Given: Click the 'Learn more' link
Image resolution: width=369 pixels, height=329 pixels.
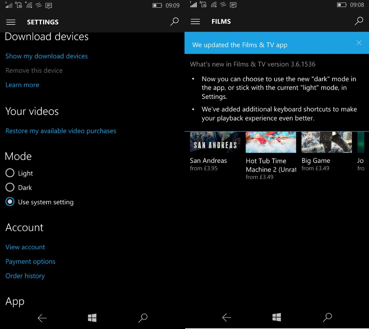Looking at the screenshot, I should pos(22,85).
